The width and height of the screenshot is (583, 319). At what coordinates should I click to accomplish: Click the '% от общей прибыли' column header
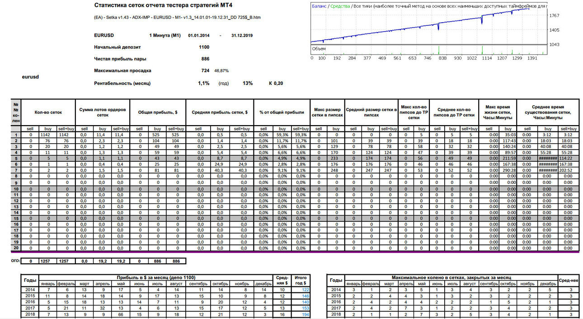pos(282,113)
